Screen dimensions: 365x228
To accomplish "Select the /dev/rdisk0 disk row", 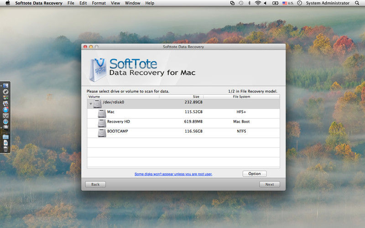I will pyautogui.click(x=183, y=104).
